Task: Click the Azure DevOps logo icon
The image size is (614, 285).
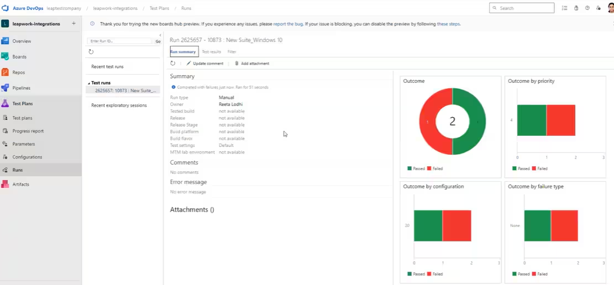Action: click(x=5, y=8)
